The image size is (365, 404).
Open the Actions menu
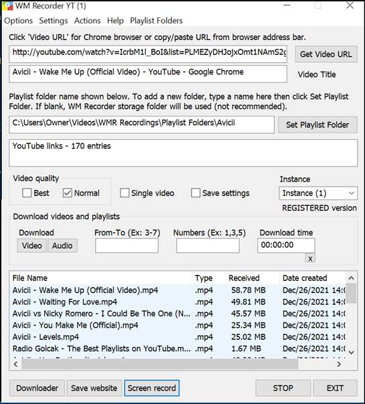click(88, 21)
